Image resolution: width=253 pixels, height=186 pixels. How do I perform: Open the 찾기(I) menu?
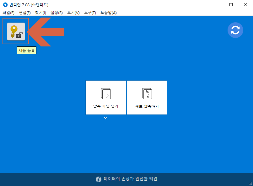click(41, 13)
